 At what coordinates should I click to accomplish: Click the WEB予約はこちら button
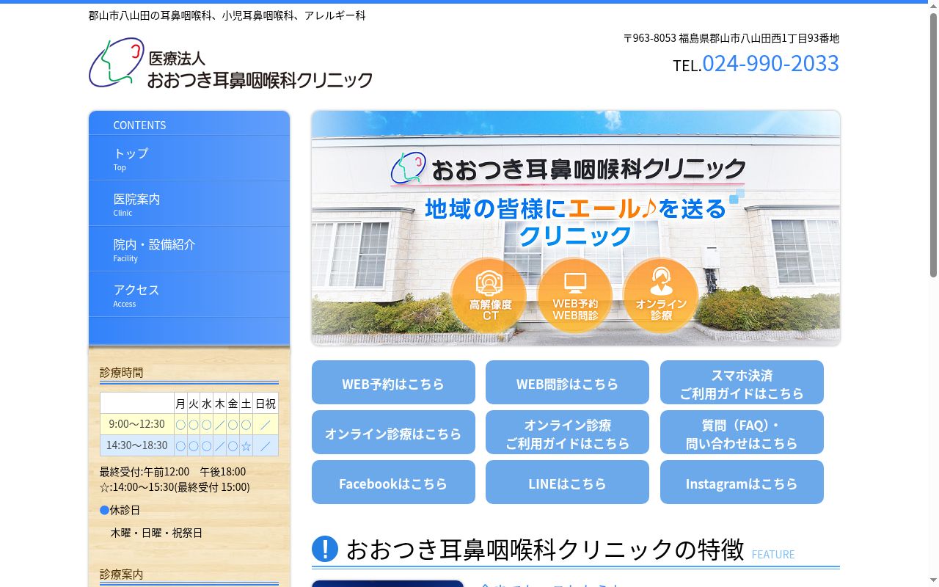point(393,382)
